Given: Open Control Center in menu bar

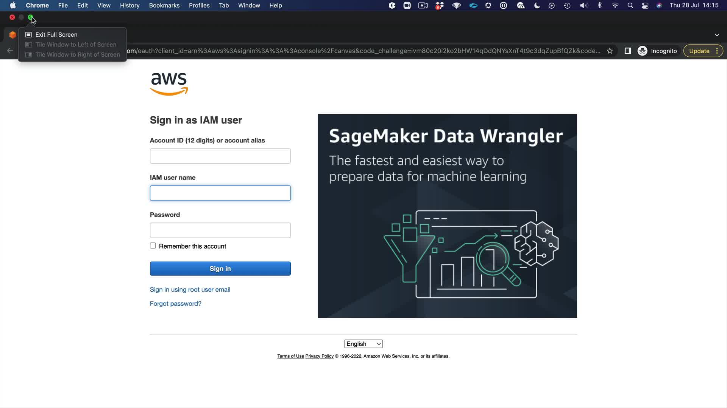Looking at the screenshot, I should pos(645,6).
